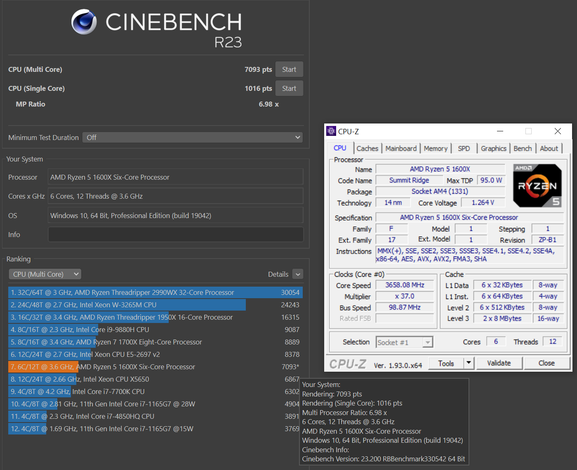Viewport: 577px width, 470px height.
Task: Click the CPU-Z version text Ver. 1.93.0.x64
Action: coord(398,365)
